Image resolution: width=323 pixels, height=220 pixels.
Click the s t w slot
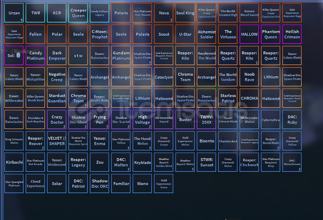[78, 55]
